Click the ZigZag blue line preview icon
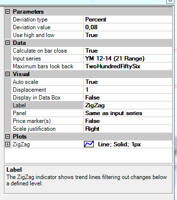Image resolution: width=177 pixels, height=200 pixels. [x=89, y=144]
